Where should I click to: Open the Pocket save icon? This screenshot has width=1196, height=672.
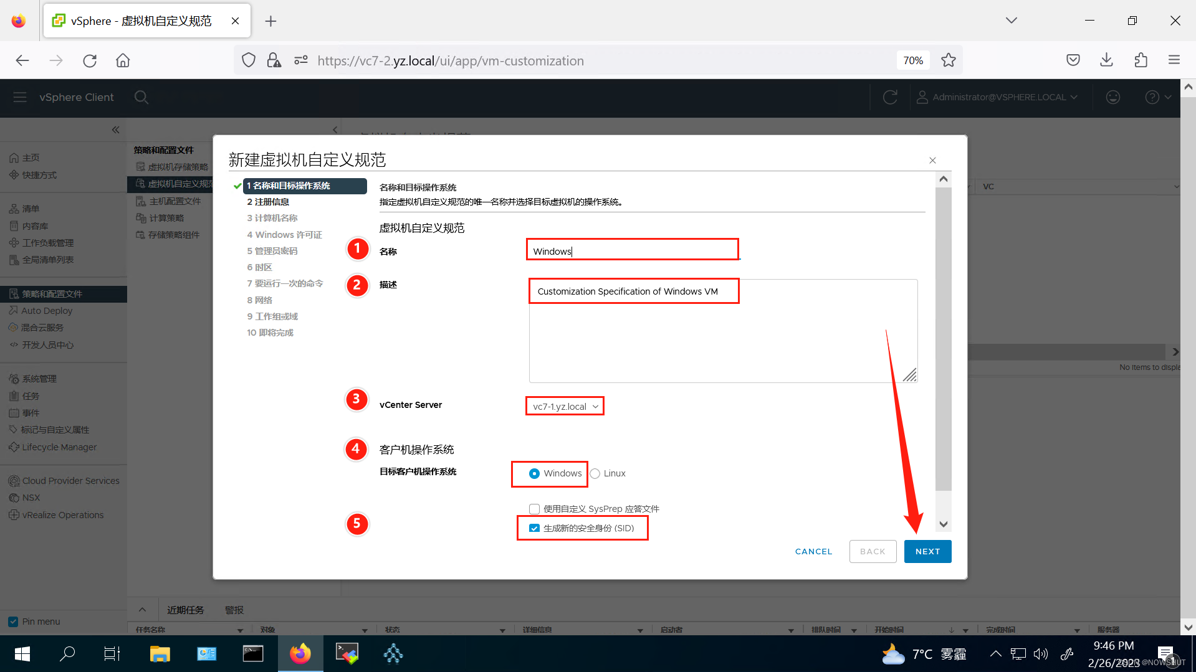click(x=1073, y=60)
